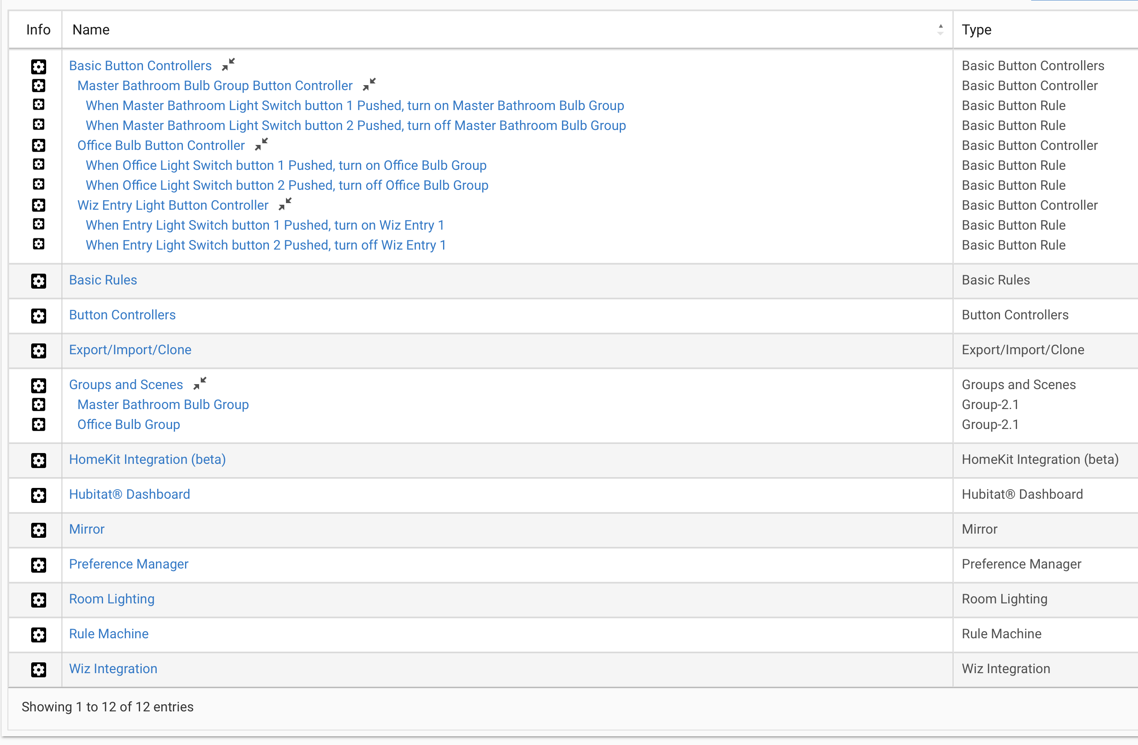
Task: Click the Type column header
Action: (976, 29)
